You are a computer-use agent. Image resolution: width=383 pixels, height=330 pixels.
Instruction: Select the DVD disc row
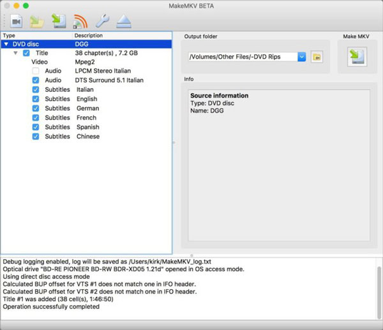point(86,44)
